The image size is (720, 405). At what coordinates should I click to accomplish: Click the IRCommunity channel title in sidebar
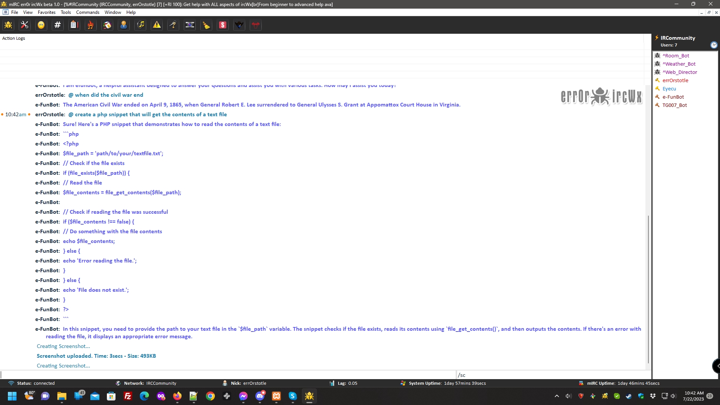pos(678,38)
